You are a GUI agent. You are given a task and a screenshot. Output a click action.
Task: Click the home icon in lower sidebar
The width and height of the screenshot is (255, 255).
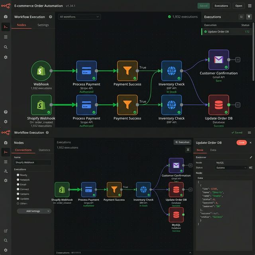click(6, 143)
